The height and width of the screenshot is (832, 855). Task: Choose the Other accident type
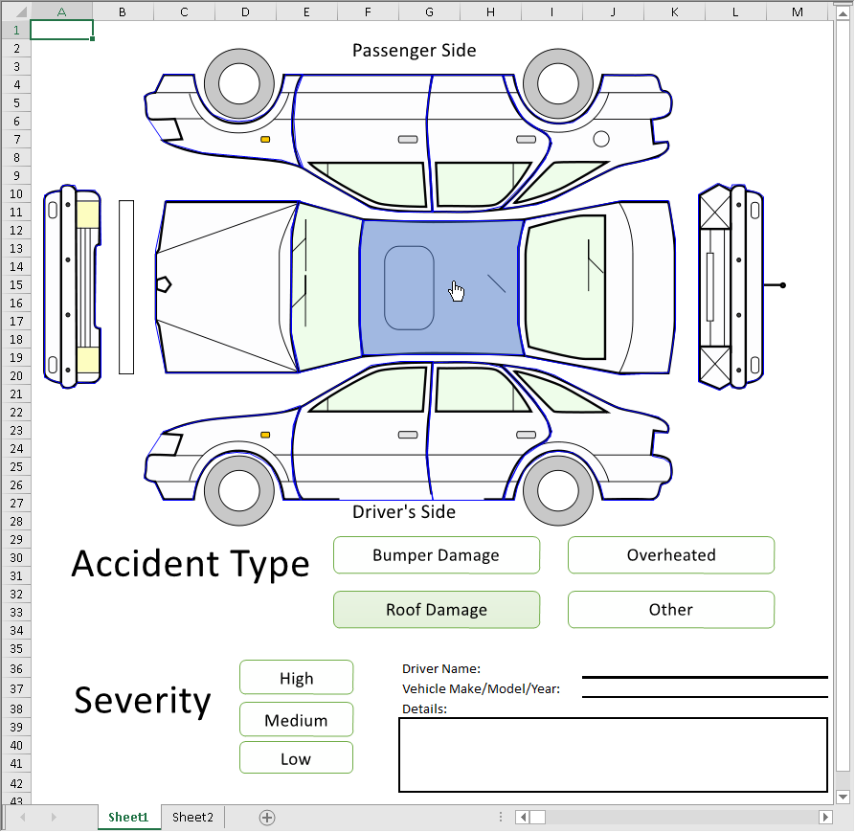coord(670,610)
